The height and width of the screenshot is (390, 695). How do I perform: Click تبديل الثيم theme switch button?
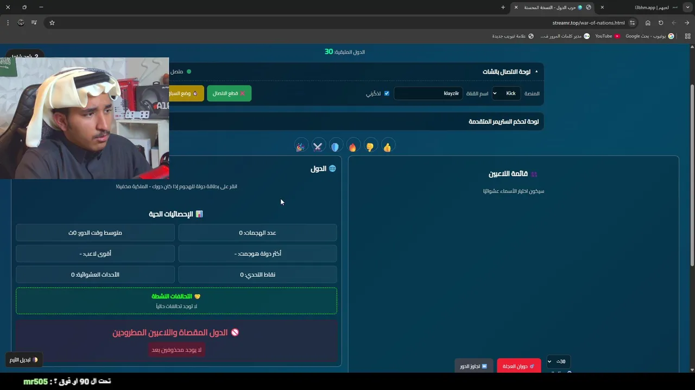(x=24, y=360)
